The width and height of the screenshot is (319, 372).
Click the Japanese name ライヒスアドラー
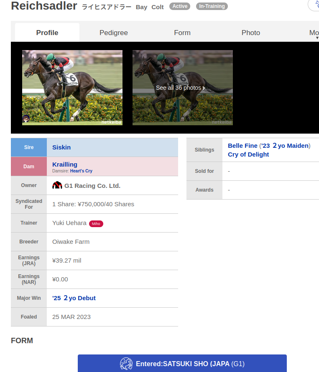click(x=107, y=7)
